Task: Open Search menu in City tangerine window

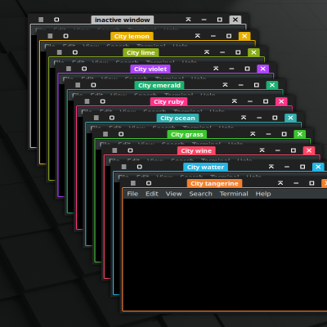Action: click(200, 194)
